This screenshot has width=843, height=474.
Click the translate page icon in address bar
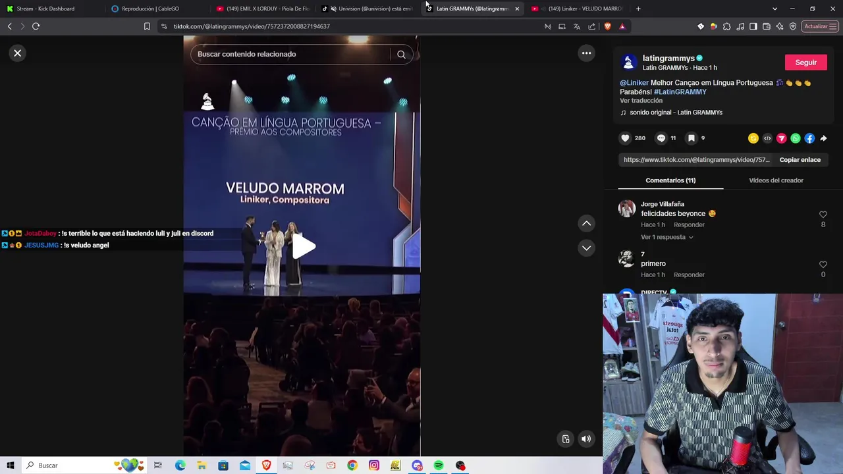577,26
